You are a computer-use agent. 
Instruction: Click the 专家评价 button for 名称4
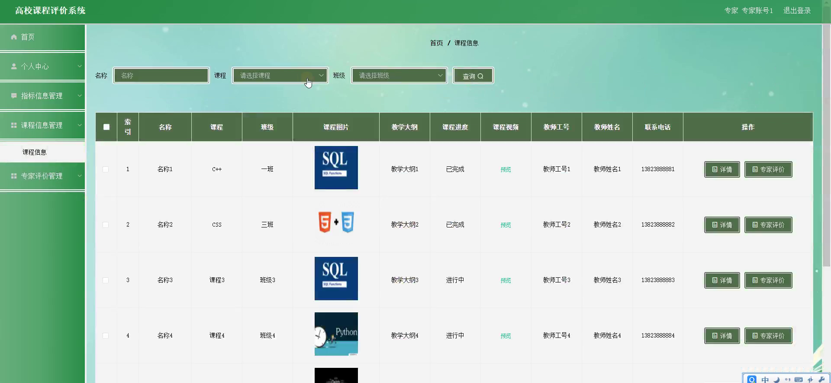tap(768, 336)
